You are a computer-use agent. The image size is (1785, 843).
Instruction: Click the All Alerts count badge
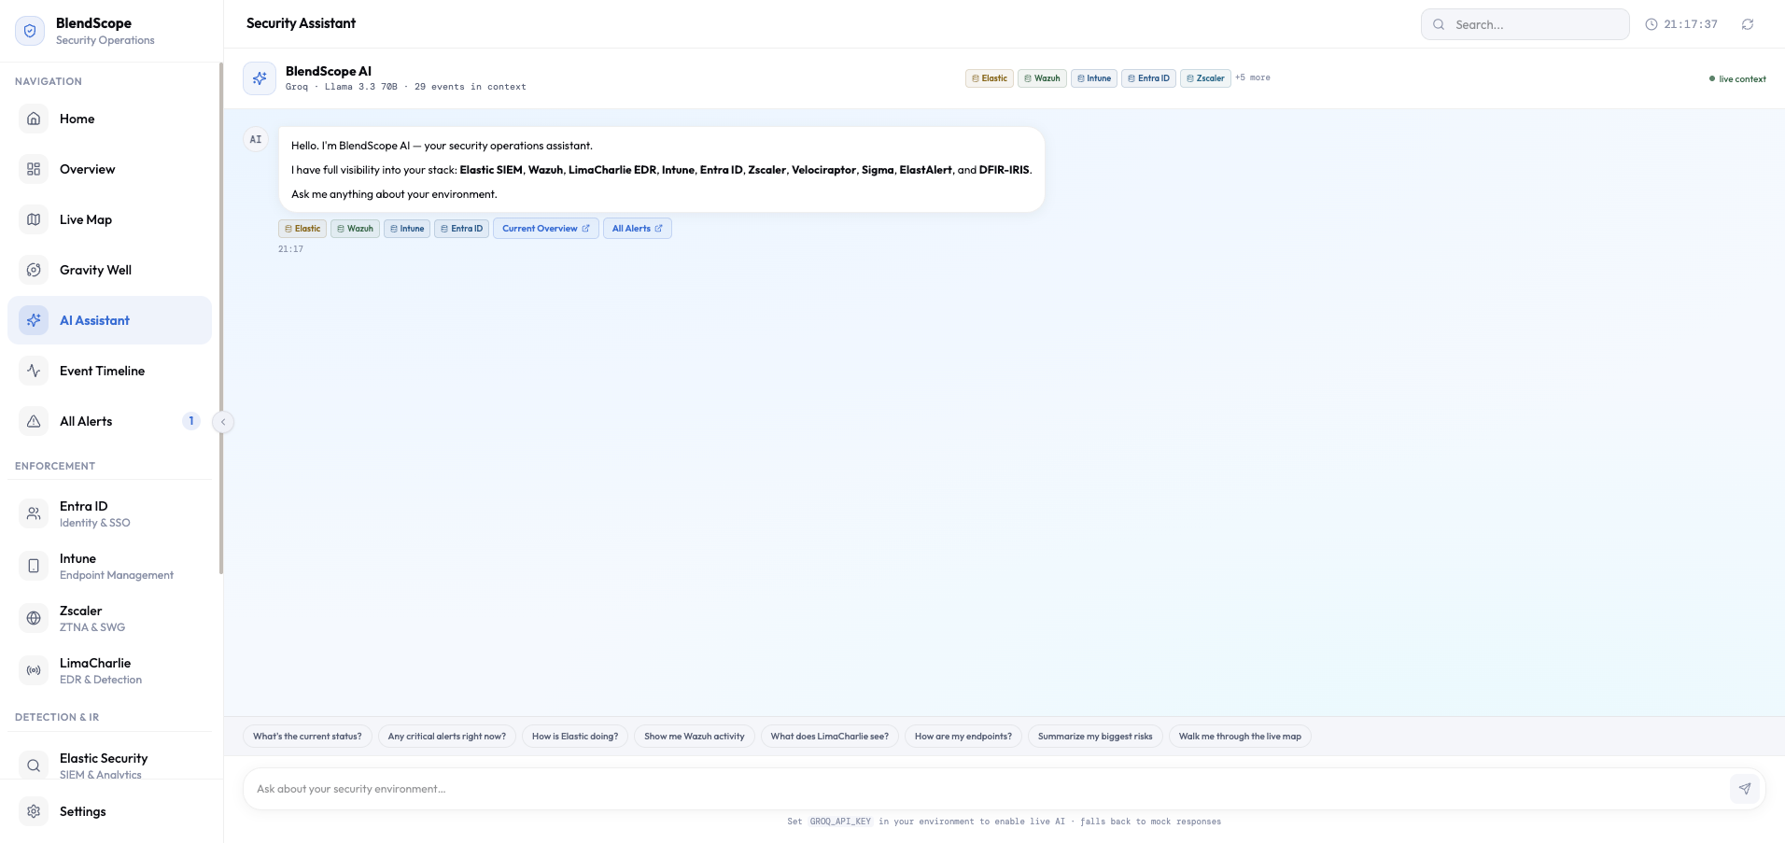(x=191, y=421)
